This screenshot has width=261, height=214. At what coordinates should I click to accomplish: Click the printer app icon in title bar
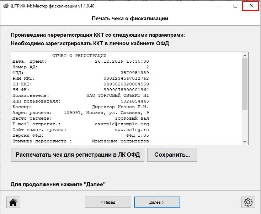coord(5,6)
